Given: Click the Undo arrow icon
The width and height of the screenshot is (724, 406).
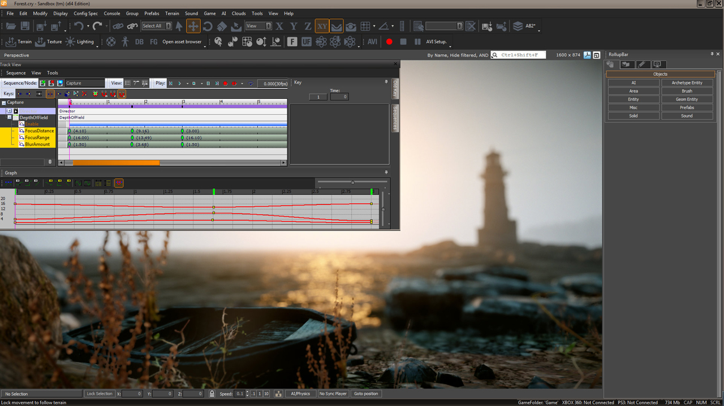Looking at the screenshot, I should 78,26.
